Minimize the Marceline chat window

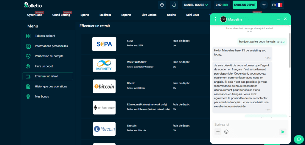click(278, 19)
